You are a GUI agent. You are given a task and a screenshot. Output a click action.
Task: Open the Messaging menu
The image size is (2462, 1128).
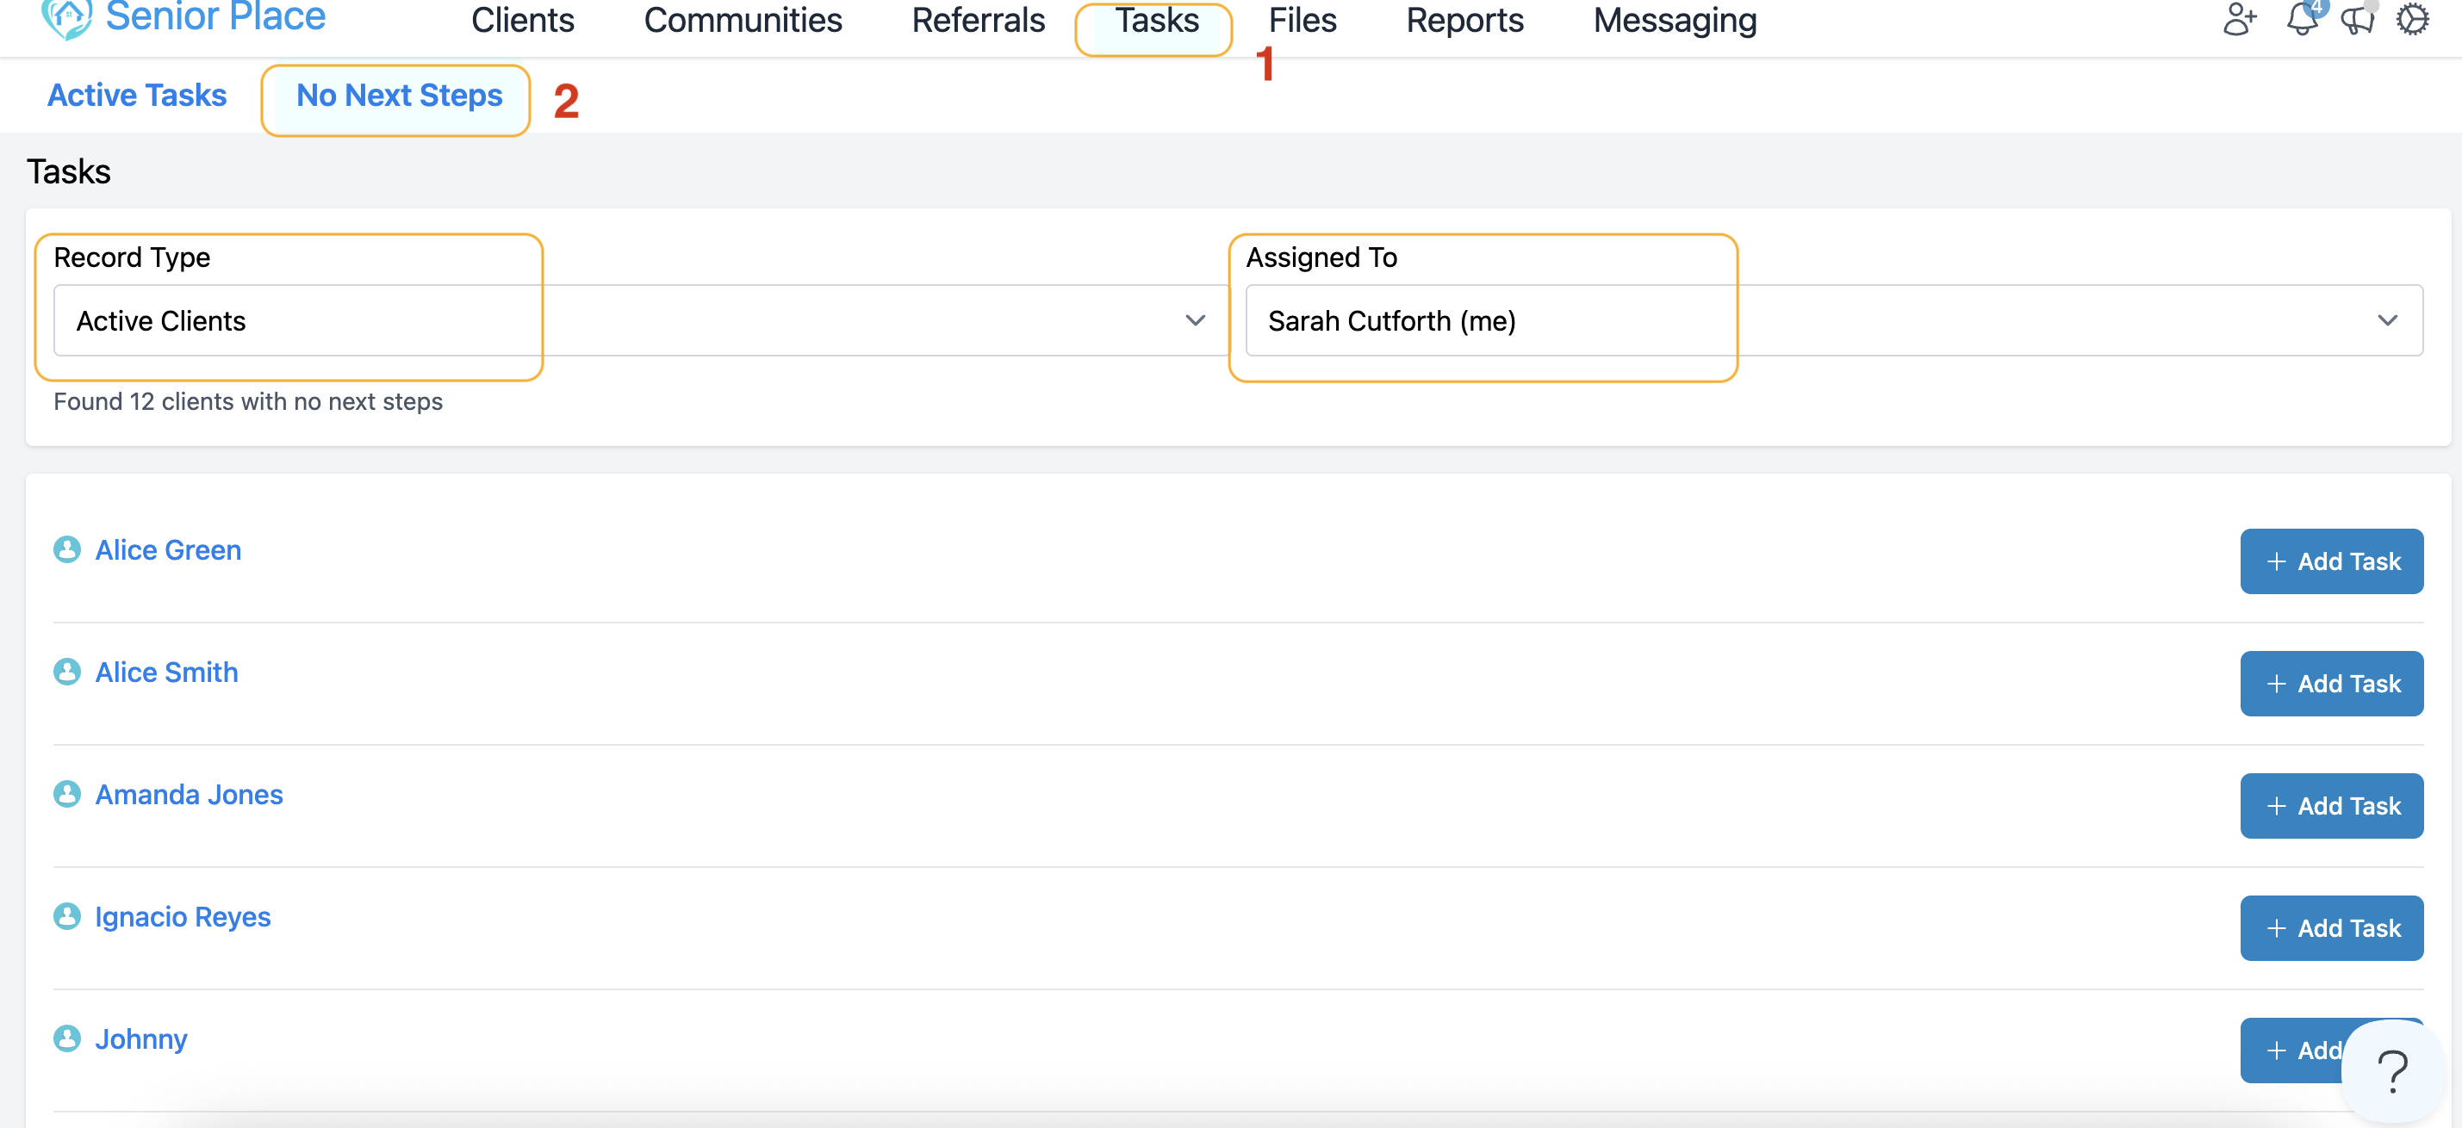point(1675,20)
